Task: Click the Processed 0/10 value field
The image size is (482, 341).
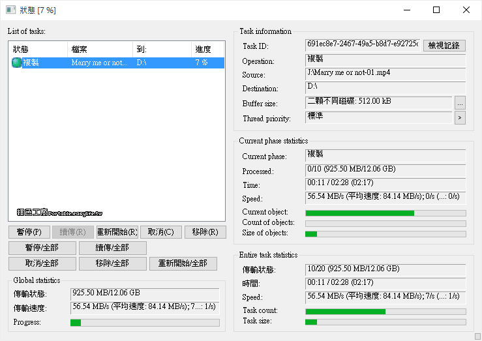Action: point(385,170)
